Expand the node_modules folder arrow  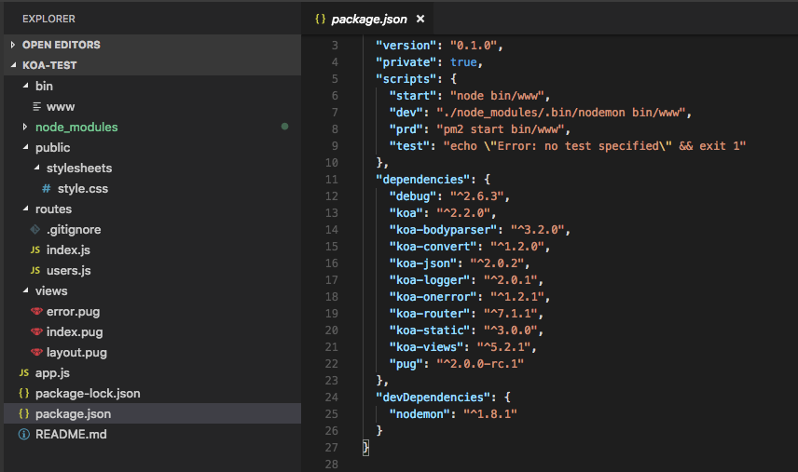25,127
